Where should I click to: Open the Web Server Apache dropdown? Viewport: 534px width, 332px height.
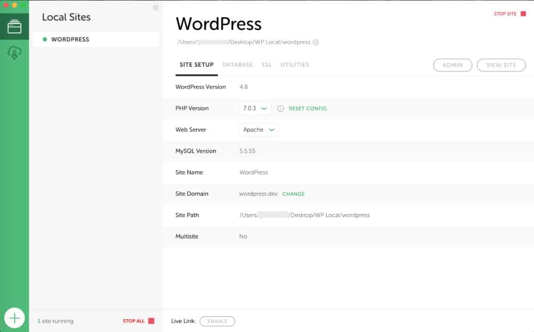coord(258,130)
